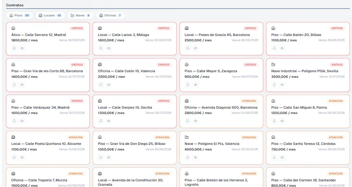Select the Oficinas filter tab
The width and height of the screenshot is (352, 187).
[x=110, y=15]
